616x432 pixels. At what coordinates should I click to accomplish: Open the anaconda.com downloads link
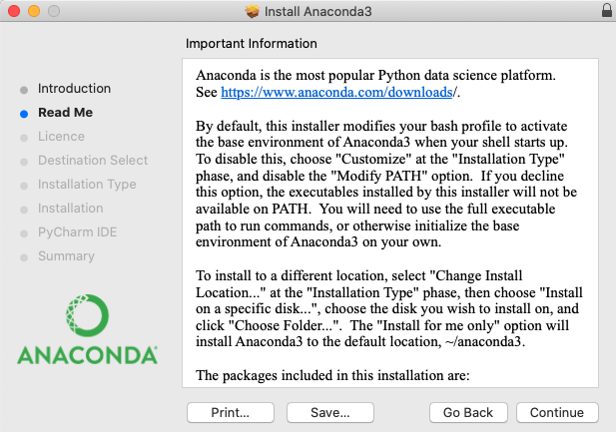pyautogui.click(x=336, y=92)
